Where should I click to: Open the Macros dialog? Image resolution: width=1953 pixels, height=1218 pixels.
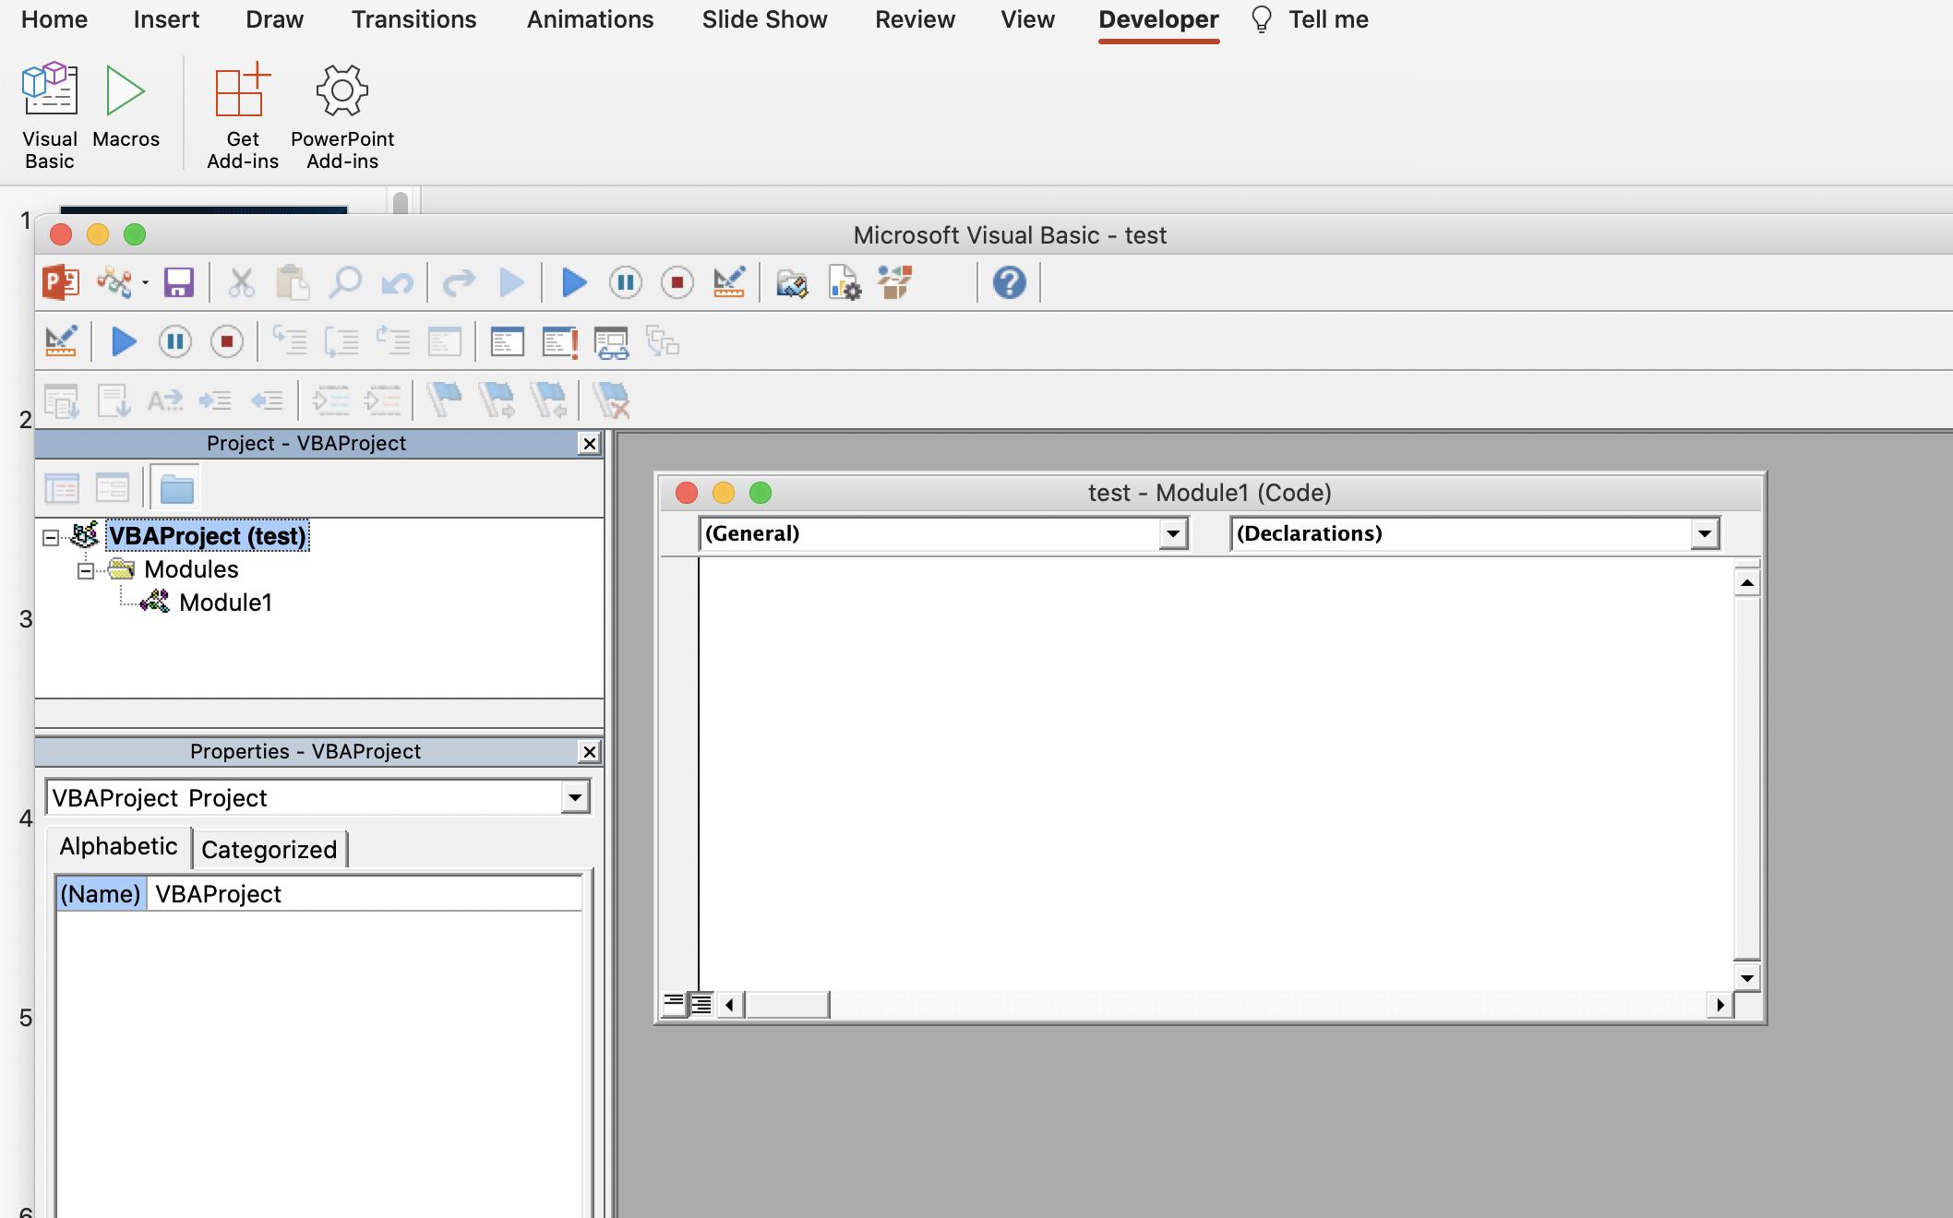[126, 104]
